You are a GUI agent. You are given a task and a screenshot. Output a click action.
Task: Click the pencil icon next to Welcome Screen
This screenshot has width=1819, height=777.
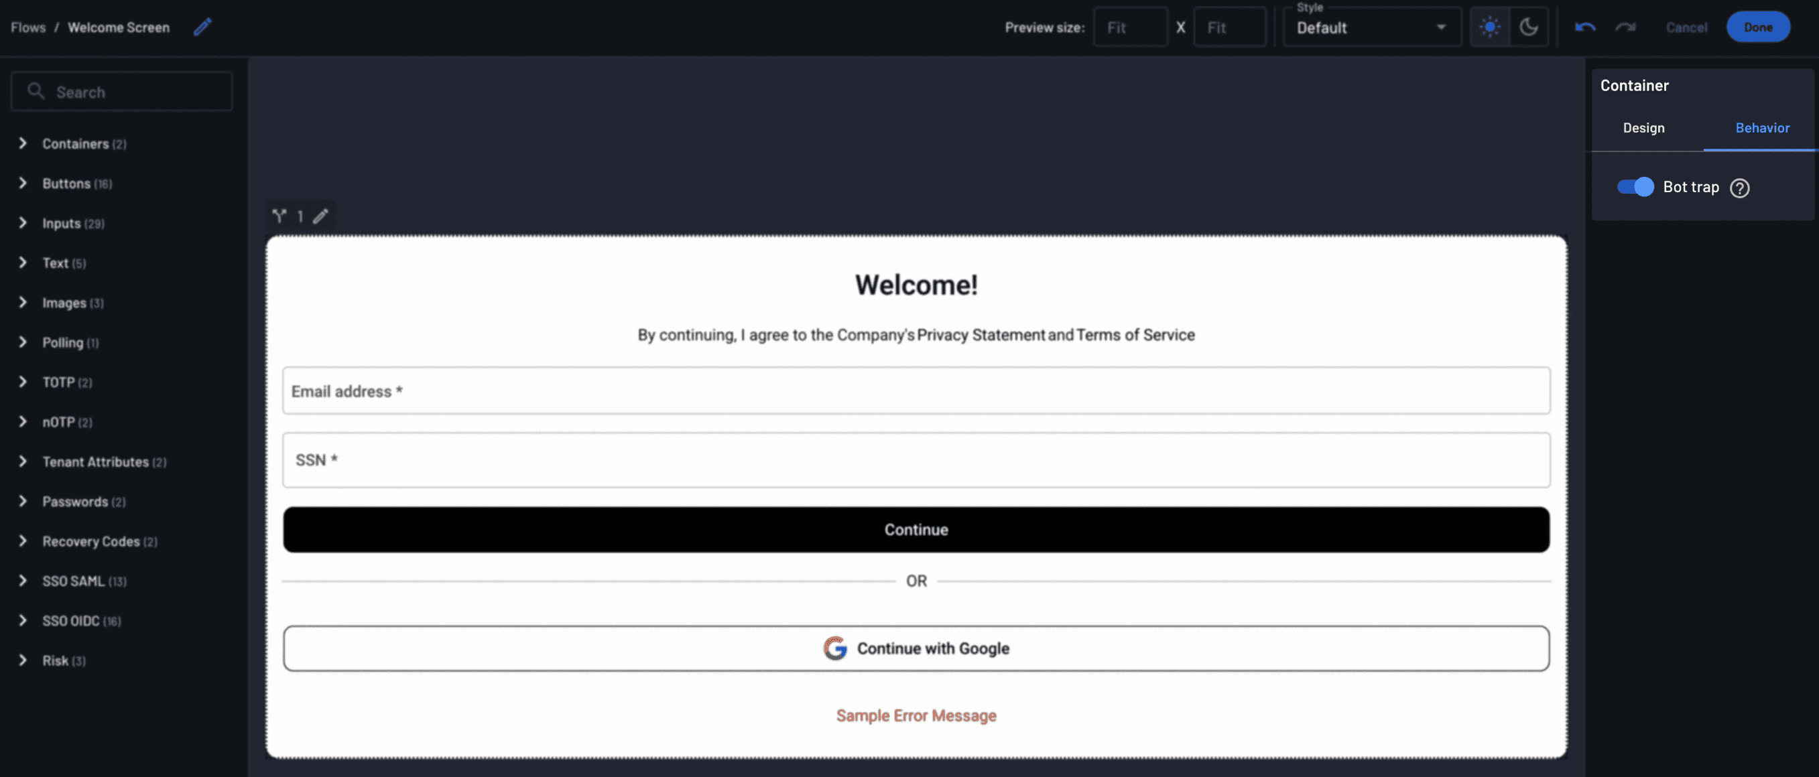[202, 27]
